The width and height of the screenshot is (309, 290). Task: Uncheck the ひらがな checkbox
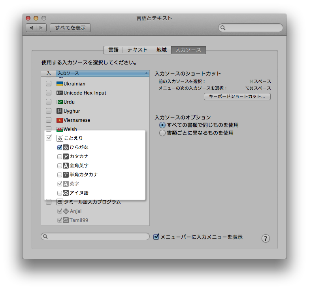coord(60,147)
